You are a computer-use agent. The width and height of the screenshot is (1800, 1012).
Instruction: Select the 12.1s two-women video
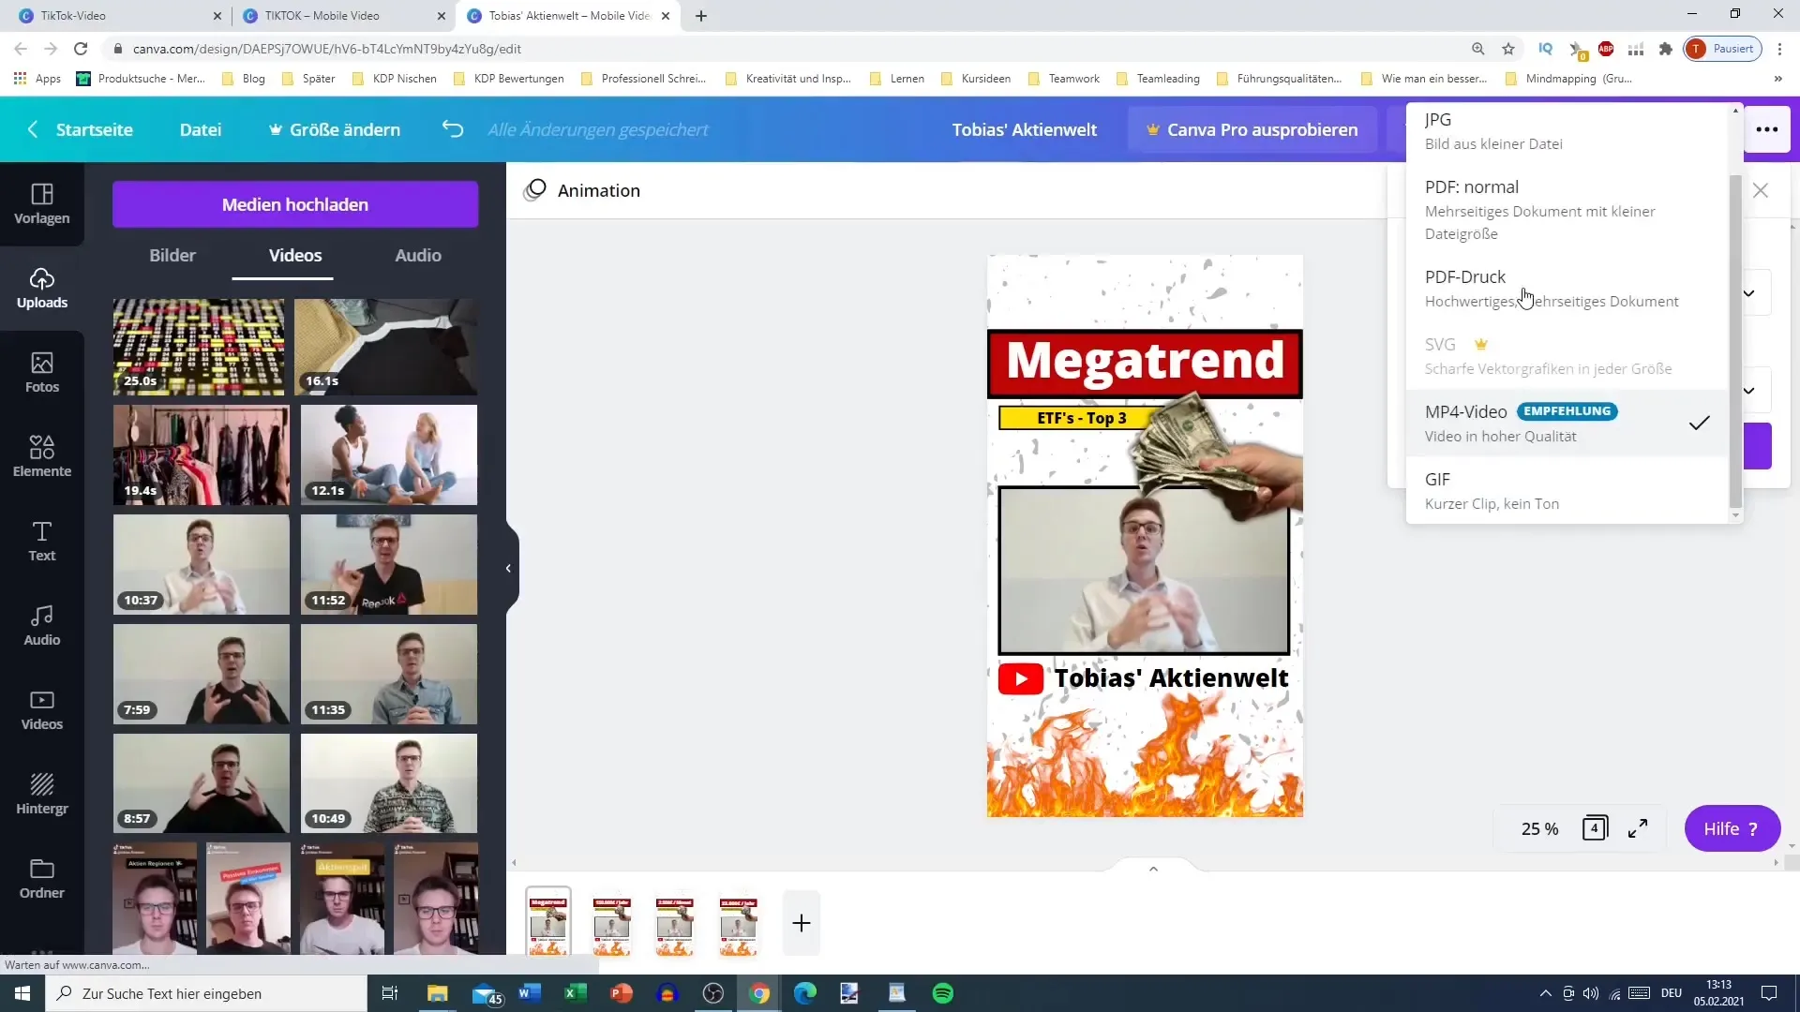coord(389,455)
